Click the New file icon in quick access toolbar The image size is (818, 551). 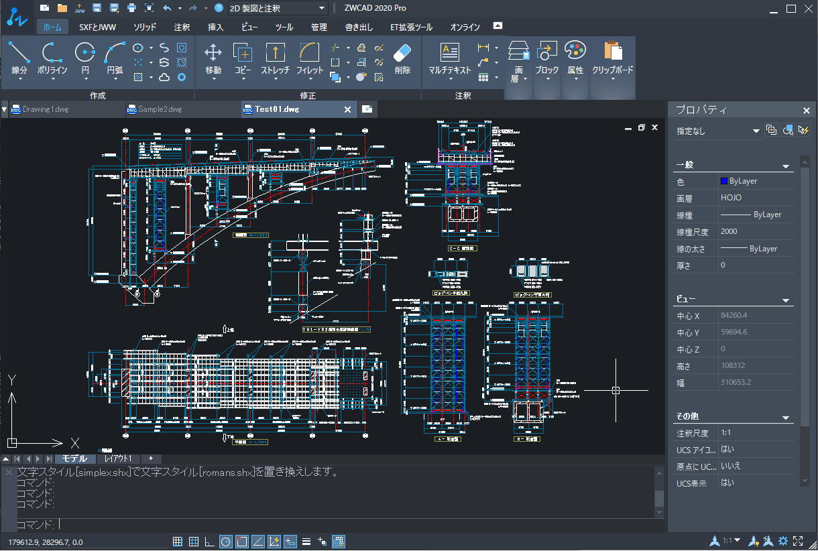45,8
